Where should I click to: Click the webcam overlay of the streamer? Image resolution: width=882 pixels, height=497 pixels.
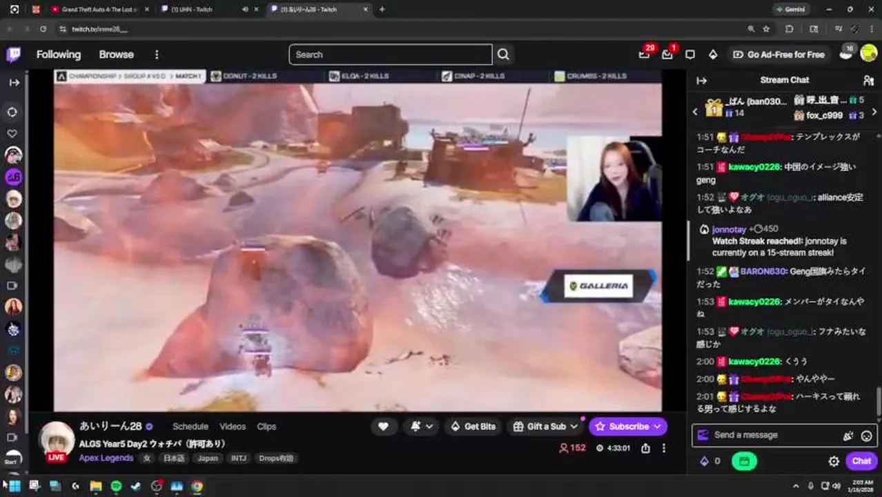pos(614,179)
